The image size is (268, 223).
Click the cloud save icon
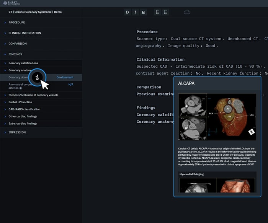[187, 12]
